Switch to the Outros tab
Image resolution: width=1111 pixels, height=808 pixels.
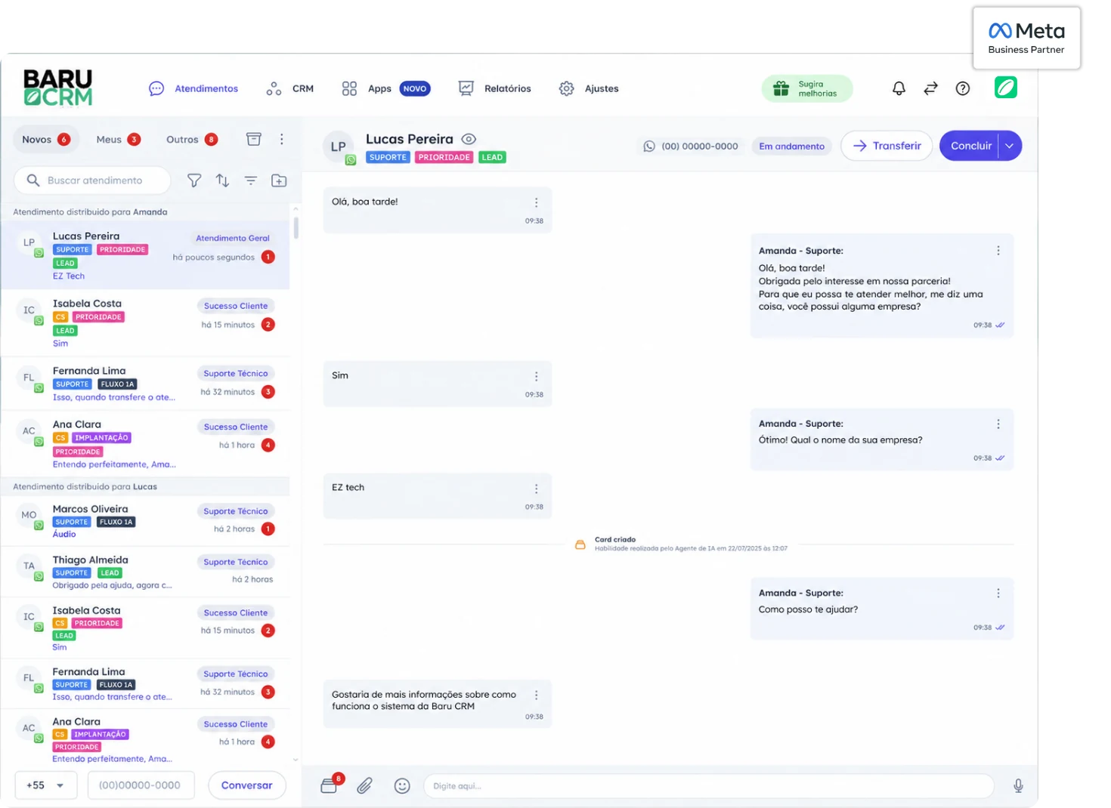coord(192,139)
